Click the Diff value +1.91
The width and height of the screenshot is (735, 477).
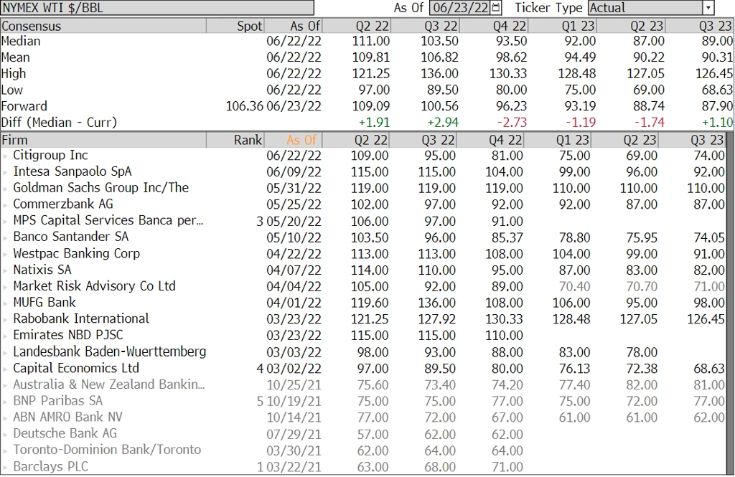pos(374,122)
